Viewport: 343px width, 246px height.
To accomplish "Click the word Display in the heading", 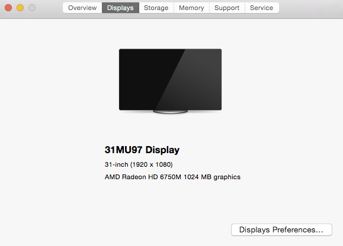I will (162, 150).
